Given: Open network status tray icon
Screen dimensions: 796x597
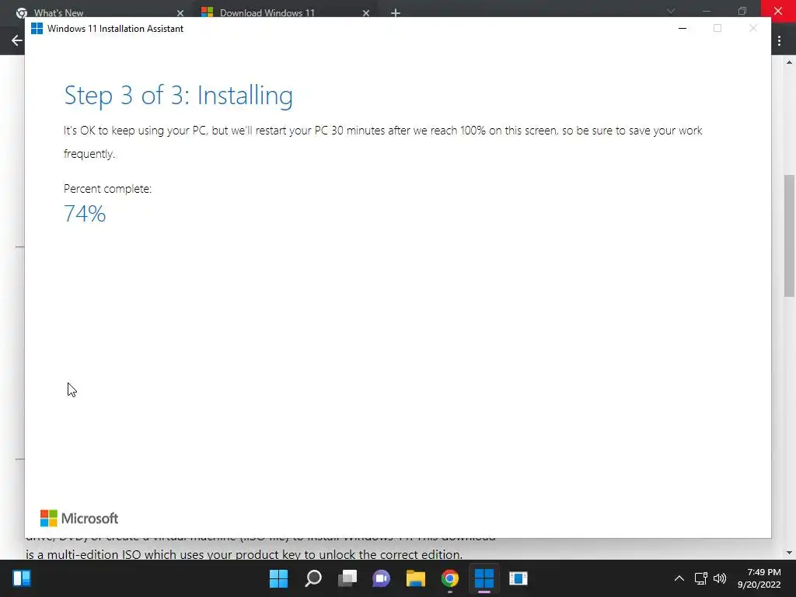Looking at the screenshot, I should pyautogui.click(x=701, y=578).
